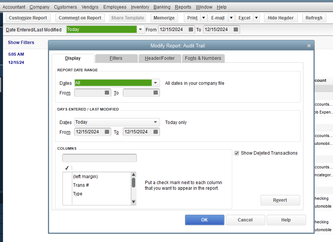Click the OK button
Viewport: 333px width, 242px height.
point(205,220)
